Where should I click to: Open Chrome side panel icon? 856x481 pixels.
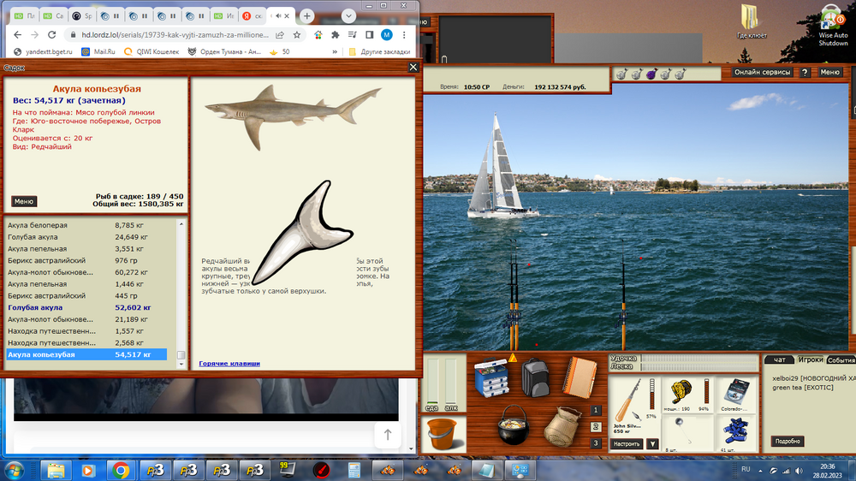pos(370,34)
